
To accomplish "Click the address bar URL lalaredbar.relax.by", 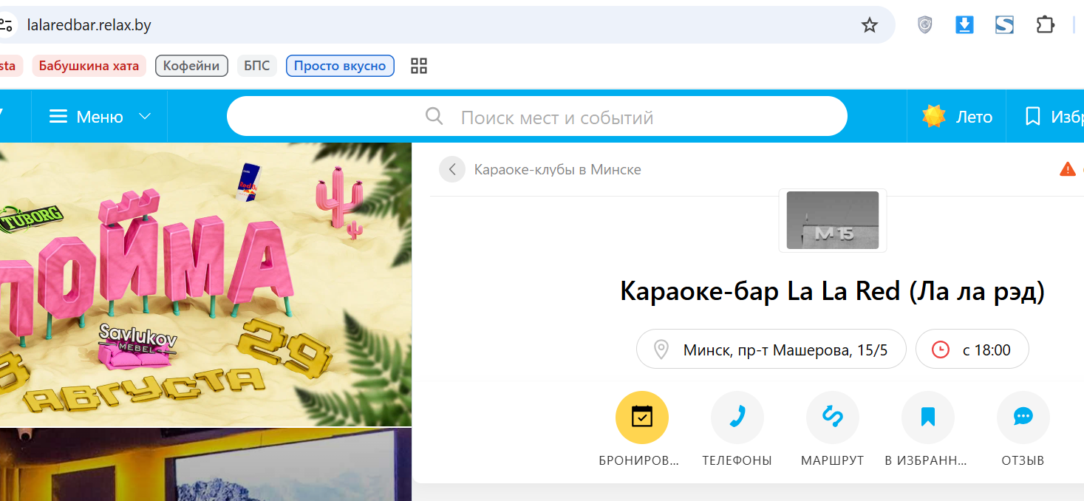I will (x=89, y=25).
